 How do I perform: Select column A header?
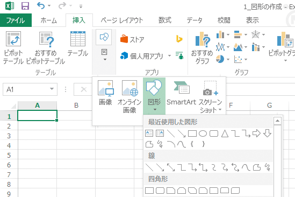pos(38,105)
